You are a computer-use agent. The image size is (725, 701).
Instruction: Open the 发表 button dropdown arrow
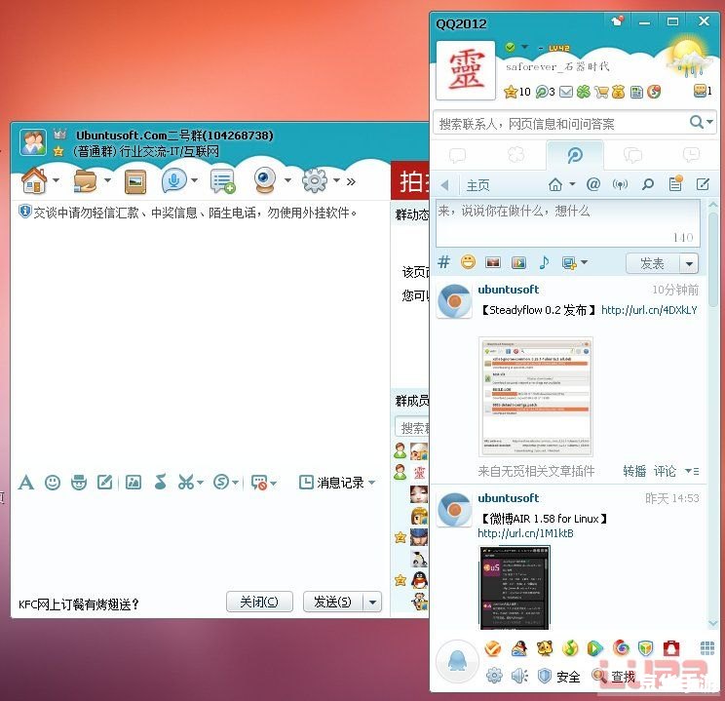click(689, 264)
